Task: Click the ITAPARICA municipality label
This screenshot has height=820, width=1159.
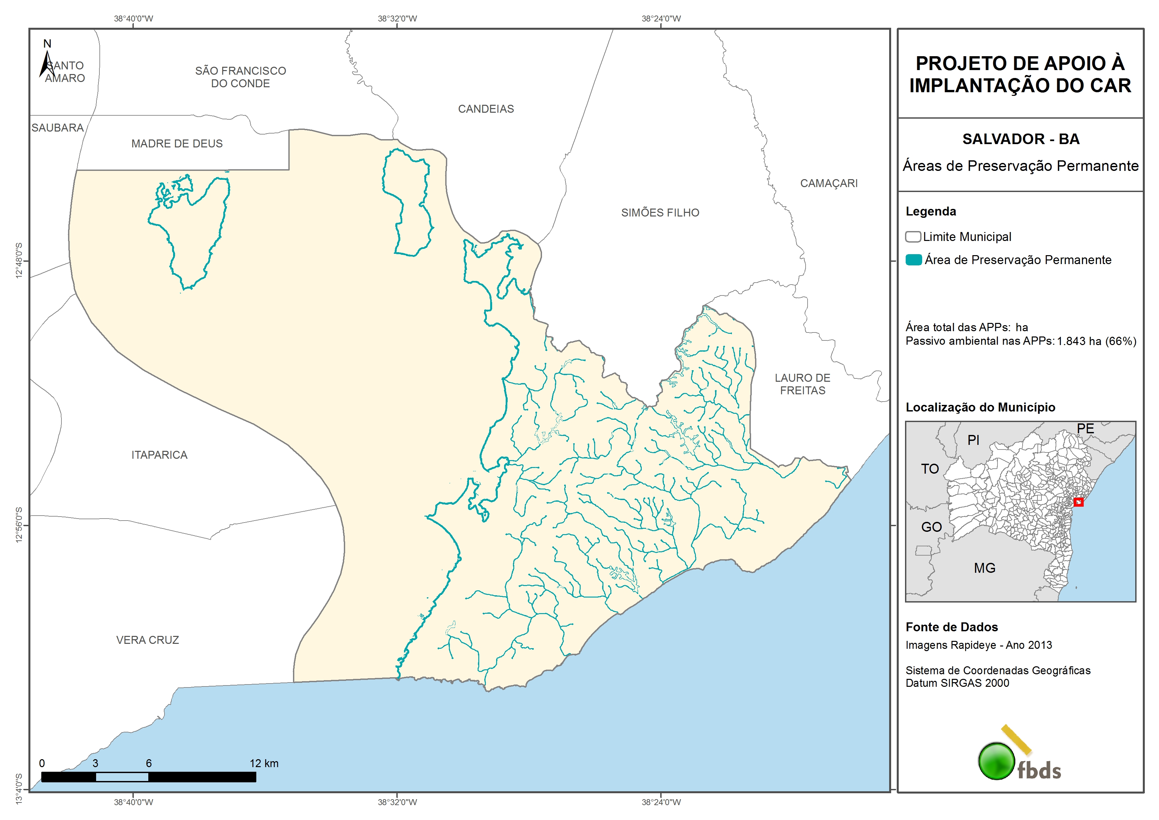Action: point(159,455)
